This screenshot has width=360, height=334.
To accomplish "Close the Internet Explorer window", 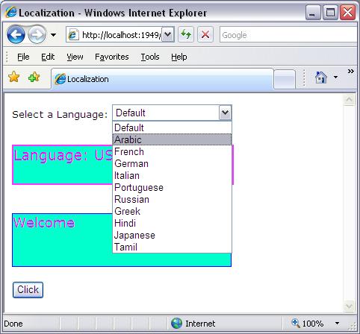I will coord(347,13).
